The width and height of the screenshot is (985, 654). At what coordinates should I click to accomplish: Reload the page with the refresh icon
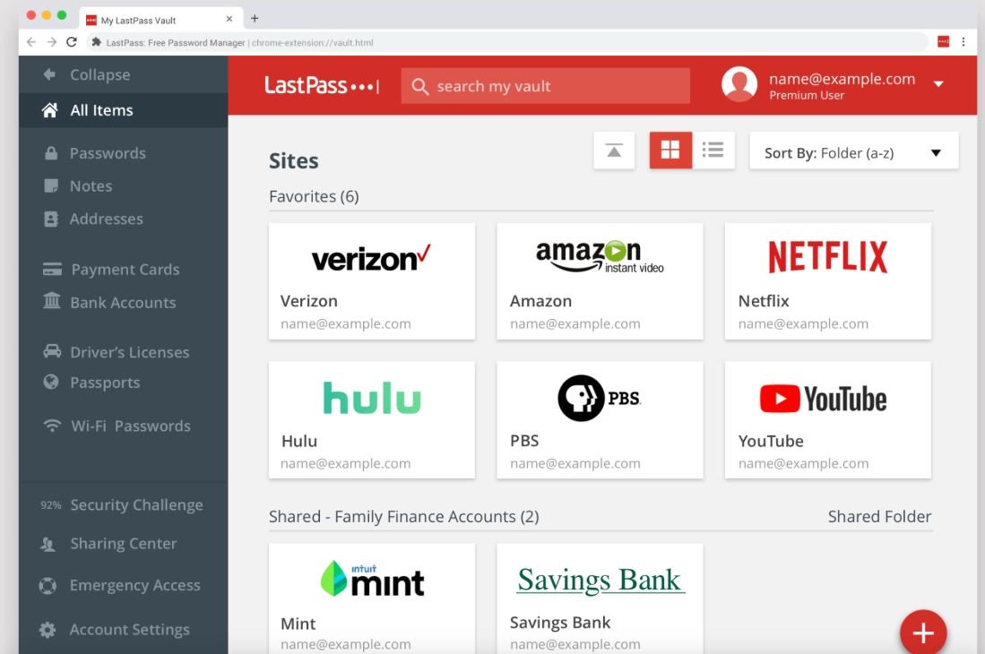tap(72, 42)
